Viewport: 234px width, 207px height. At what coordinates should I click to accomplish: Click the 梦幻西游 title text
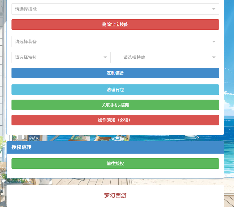[x=115, y=196]
